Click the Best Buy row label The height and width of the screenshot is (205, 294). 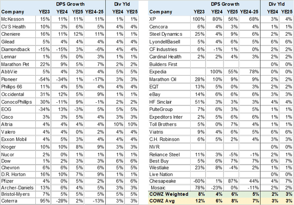click(x=159, y=161)
